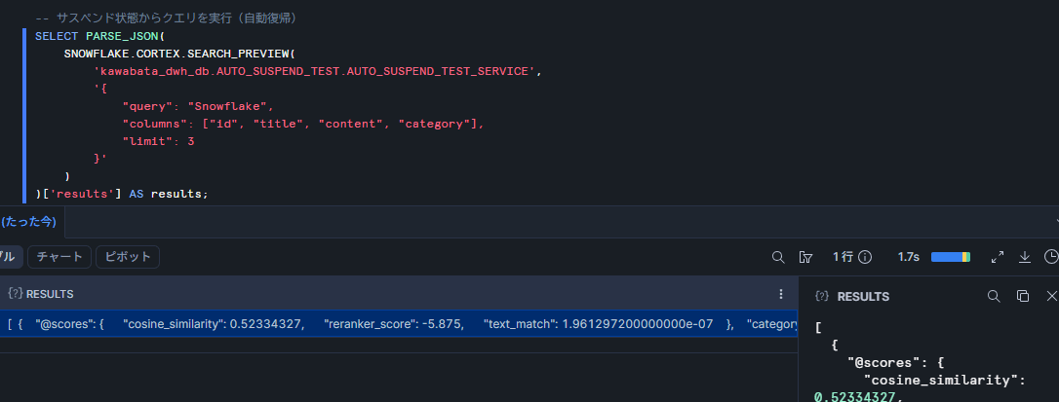The height and width of the screenshot is (402, 1059).
Task: Switch to the ピボット view
Action: [x=128, y=257]
